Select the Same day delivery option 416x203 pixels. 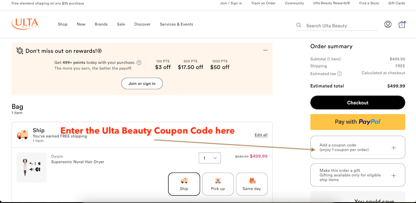251,184
